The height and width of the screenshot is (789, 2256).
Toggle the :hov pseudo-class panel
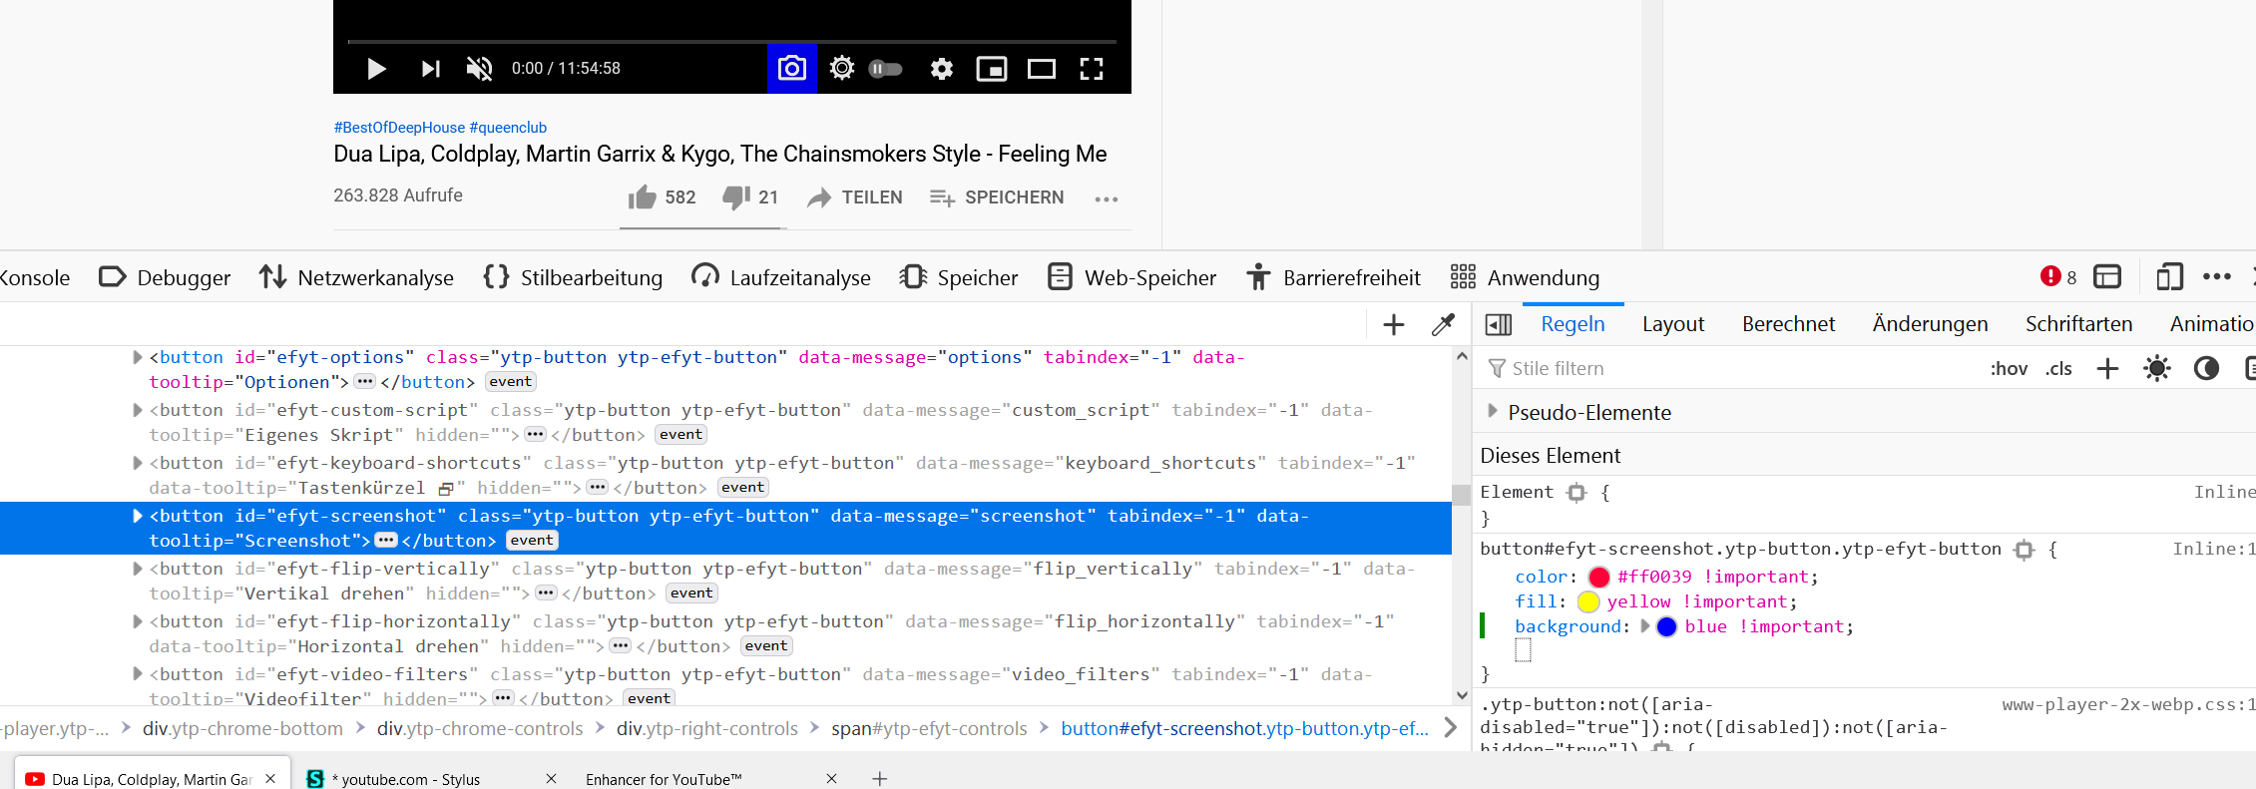(x=2008, y=368)
